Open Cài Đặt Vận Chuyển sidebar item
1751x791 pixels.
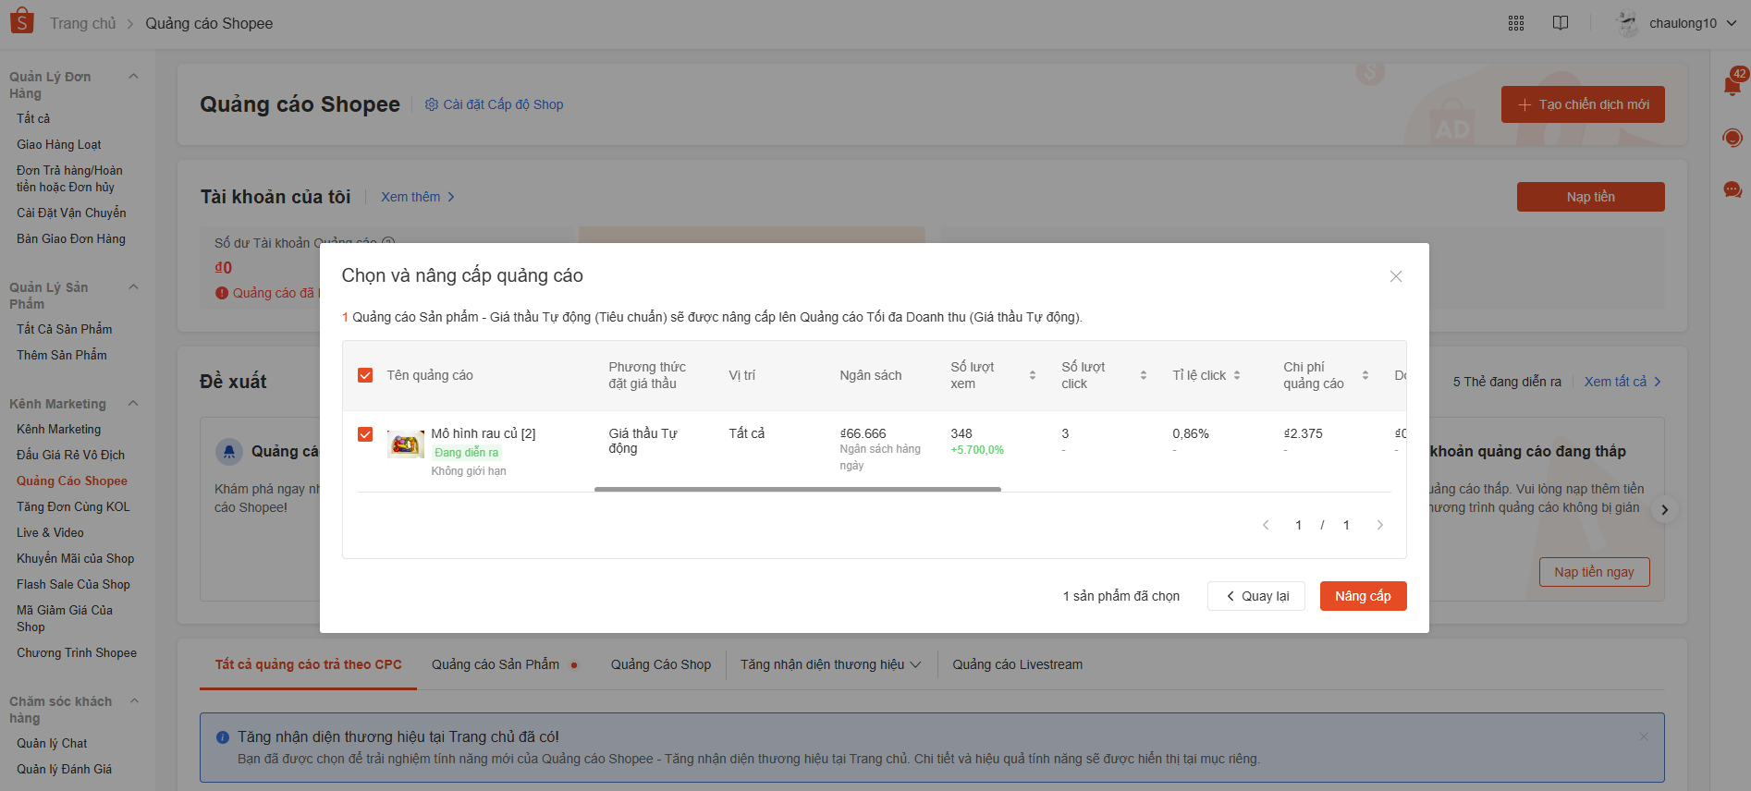pyautogui.click(x=71, y=213)
